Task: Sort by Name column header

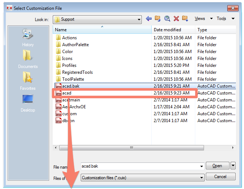Action: (102, 29)
